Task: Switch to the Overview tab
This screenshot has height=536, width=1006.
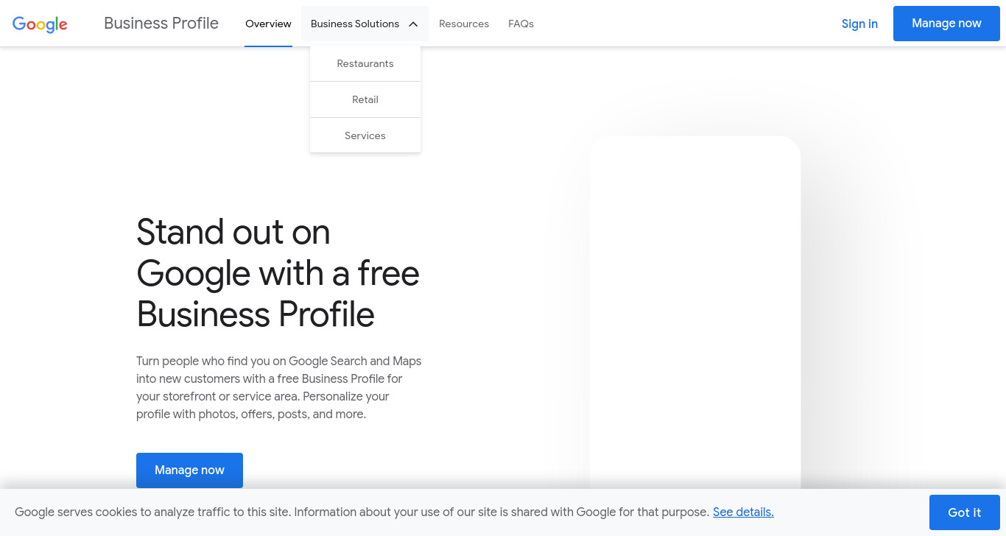Action: pyautogui.click(x=268, y=24)
